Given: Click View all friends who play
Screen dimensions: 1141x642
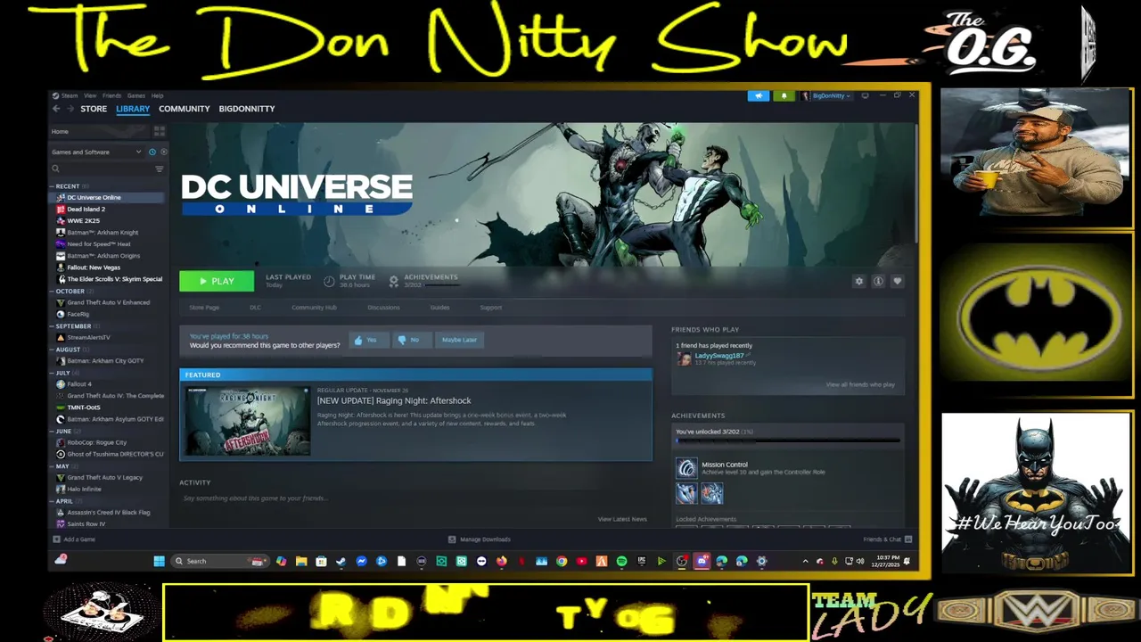Looking at the screenshot, I should click(x=860, y=384).
